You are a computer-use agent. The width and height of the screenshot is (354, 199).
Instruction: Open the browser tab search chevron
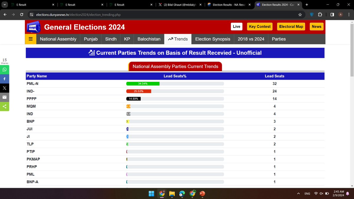pyautogui.click(x=4, y=5)
